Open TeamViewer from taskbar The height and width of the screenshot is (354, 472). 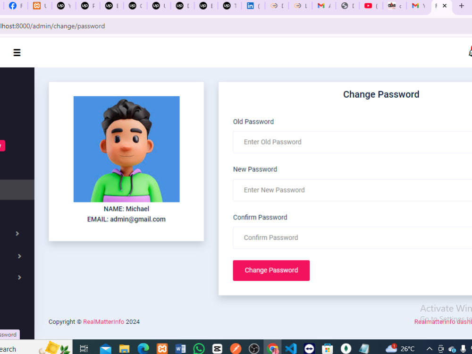(x=309, y=349)
